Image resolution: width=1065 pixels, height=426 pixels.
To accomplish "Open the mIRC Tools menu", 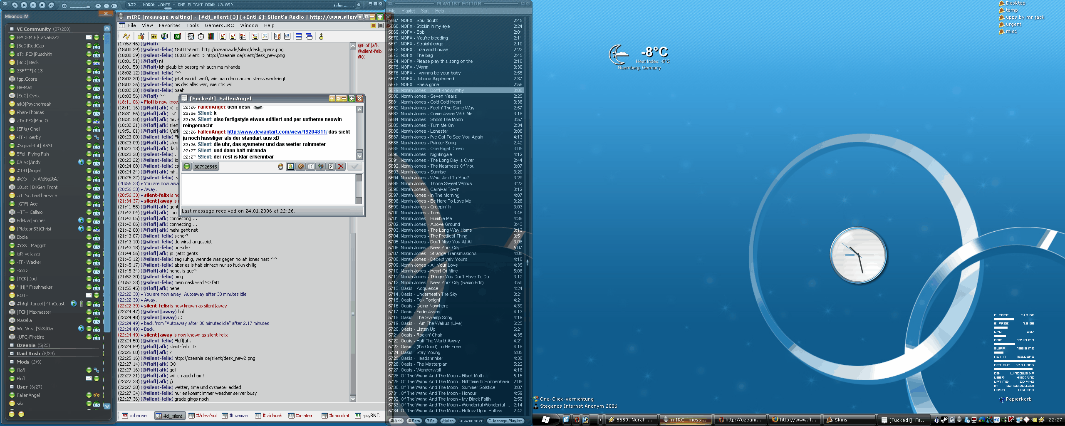I will point(193,26).
